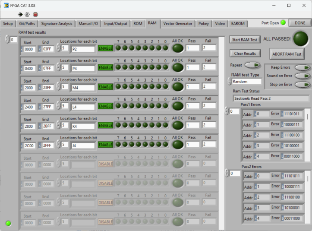
Task: Click the Run Continuously icon
Action: (27, 14)
